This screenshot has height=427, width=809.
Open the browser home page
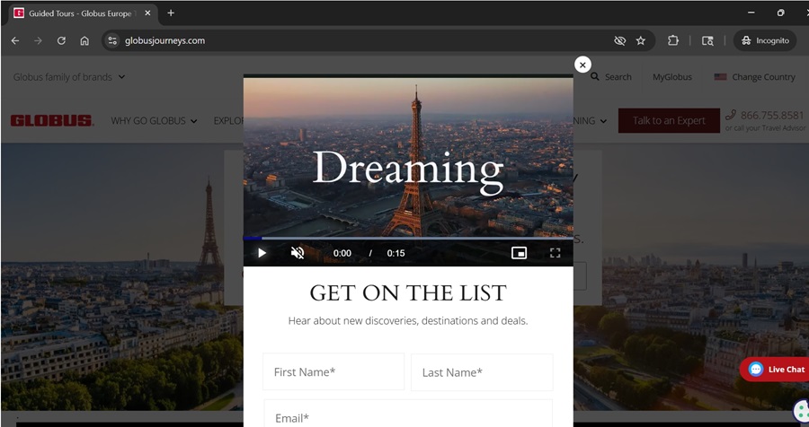click(x=84, y=40)
